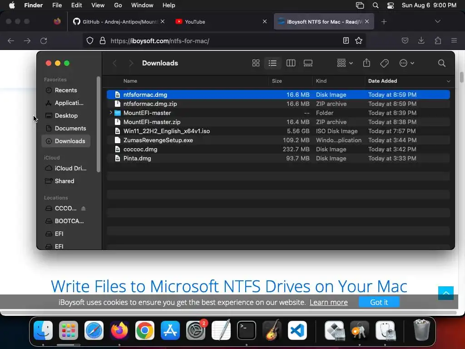Switch Finder to list view
465x349 pixels.
[x=272, y=63]
